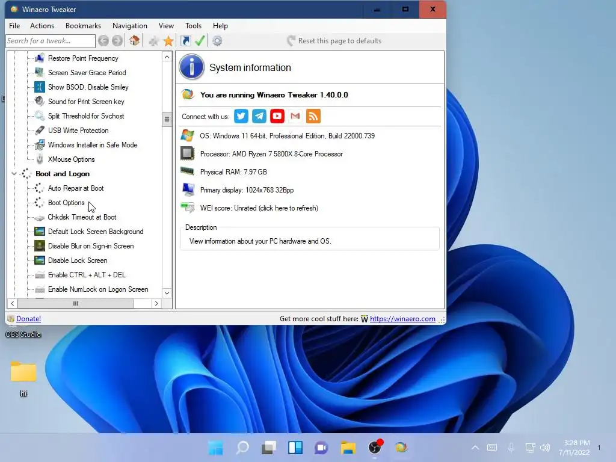Open taskbar Search magnifier
Viewport: 616px width, 462px height.
click(242, 448)
